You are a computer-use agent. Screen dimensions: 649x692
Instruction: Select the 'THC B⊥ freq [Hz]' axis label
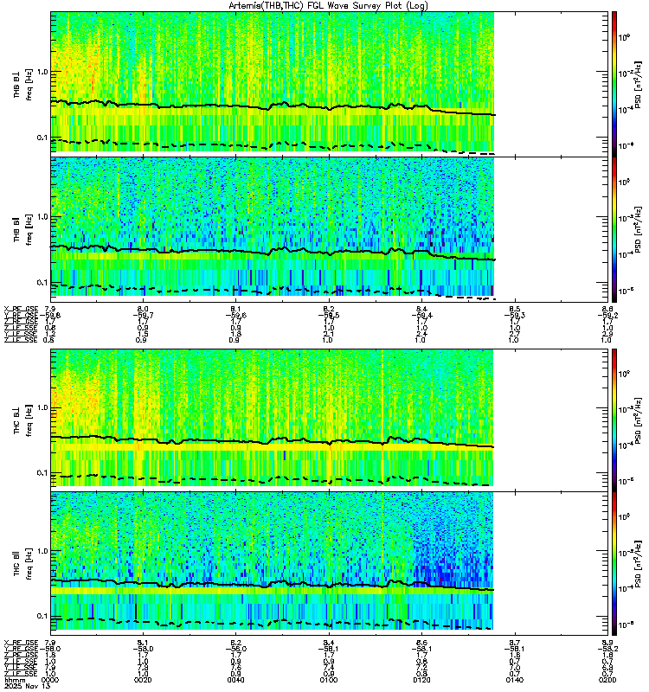pos(23,420)
